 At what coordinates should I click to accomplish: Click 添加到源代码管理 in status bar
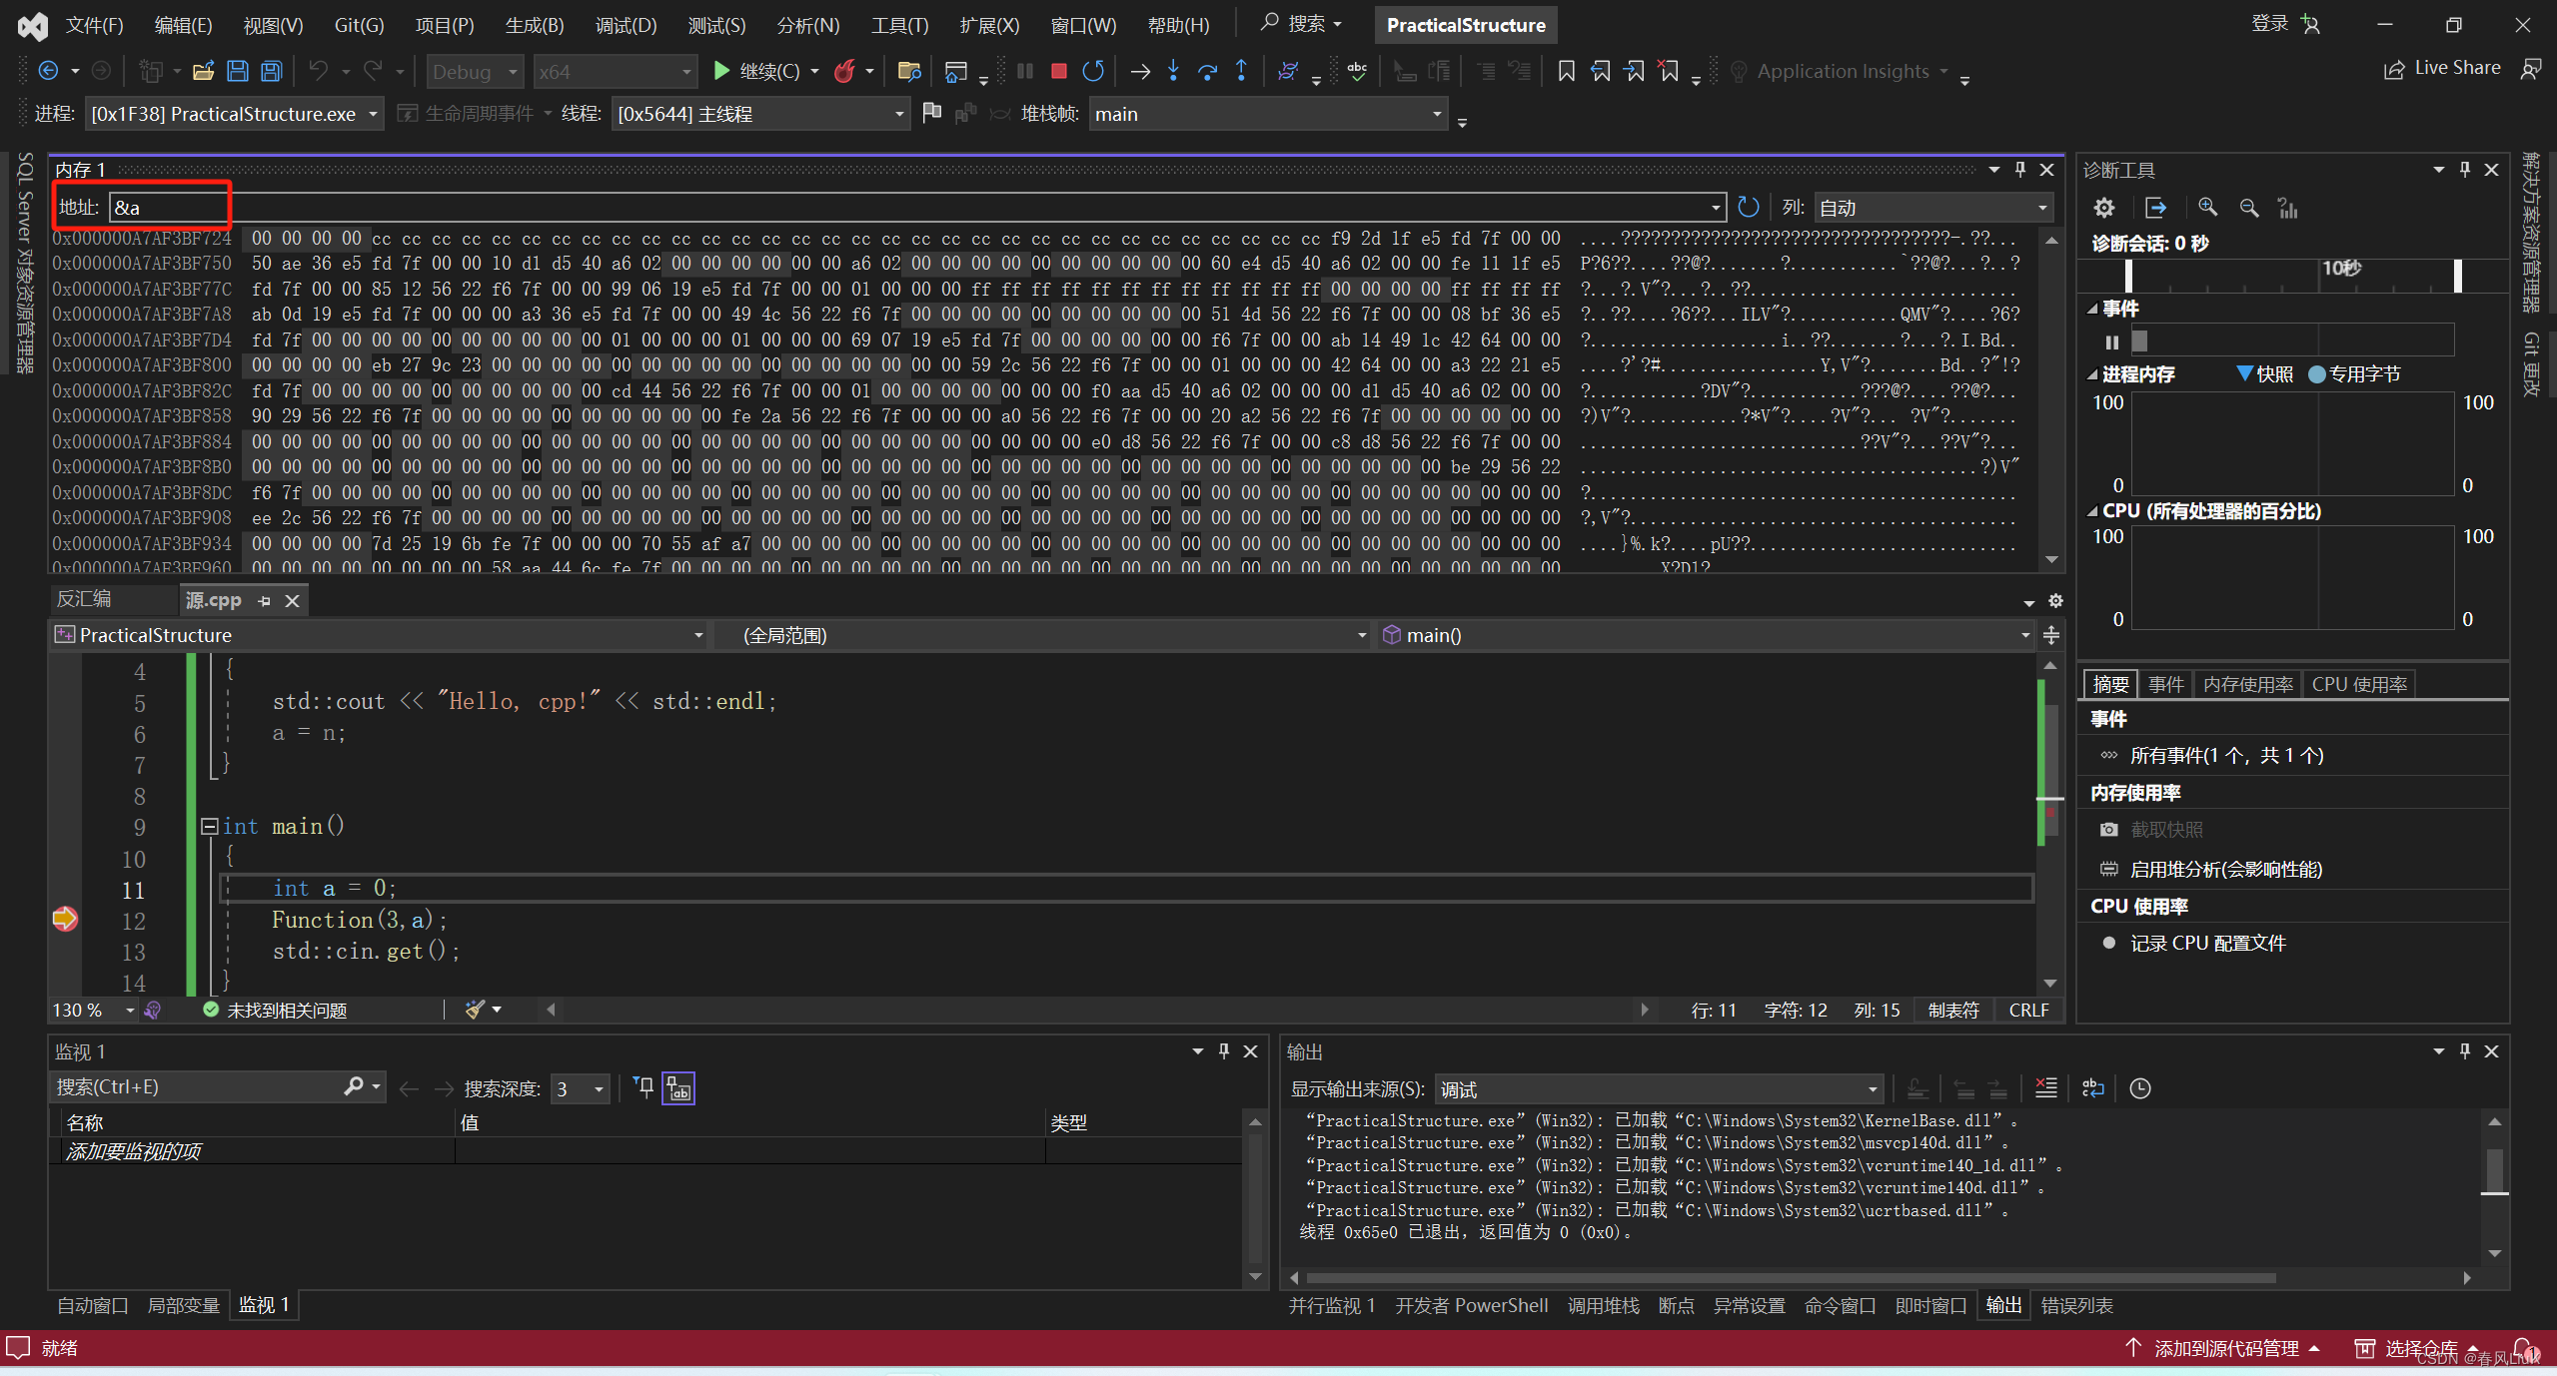coord(2225,1349)
